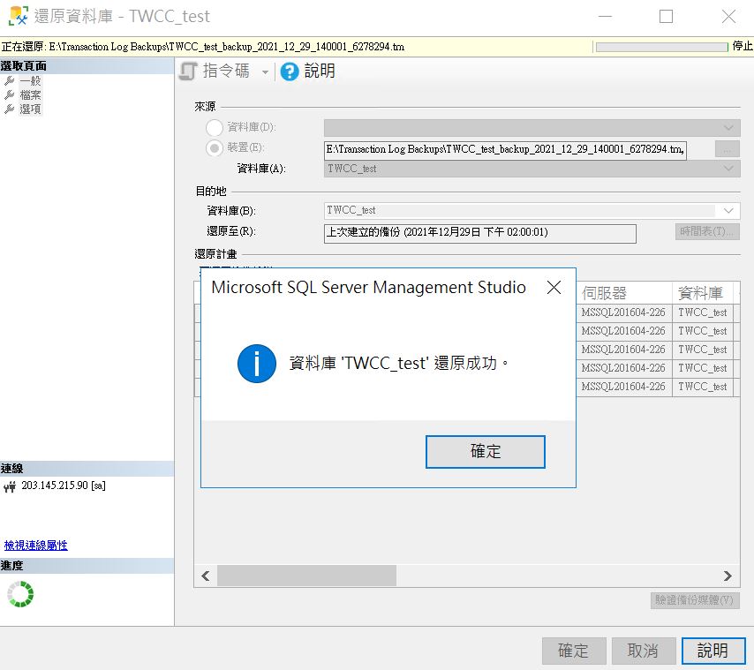The width and height of the screenshot is (754, 670).
Task: Click the left scroll arrow of grid
Action: [x=206, y=576]
